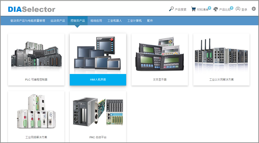The image size is (259, 143).
Task: Go to the 工业计算机 tab
Action: click(x=134, y=21)
